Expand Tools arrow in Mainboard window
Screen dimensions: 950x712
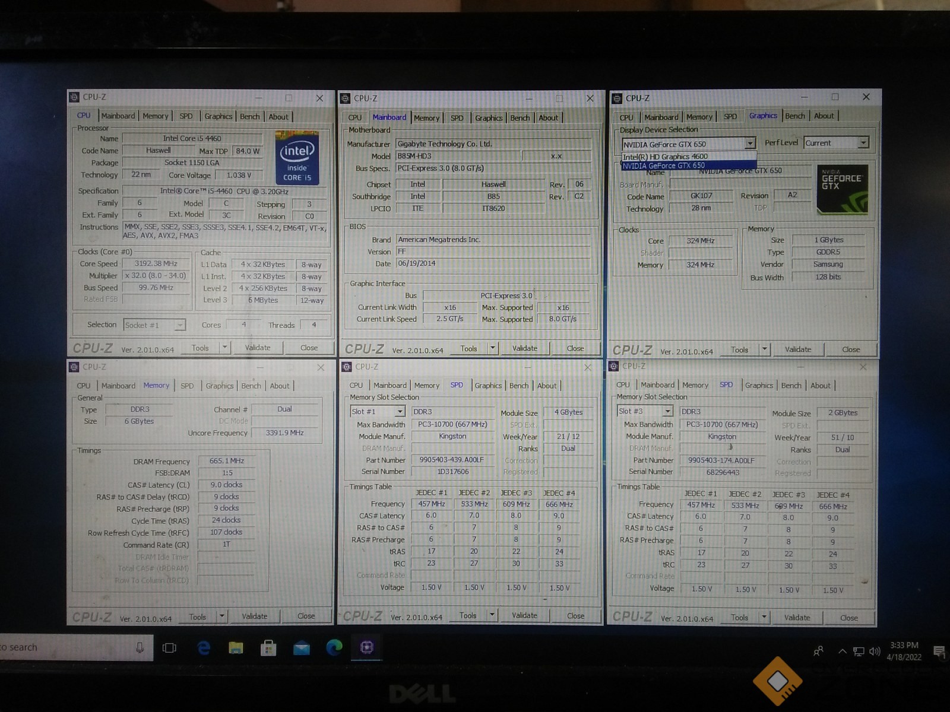492,348
